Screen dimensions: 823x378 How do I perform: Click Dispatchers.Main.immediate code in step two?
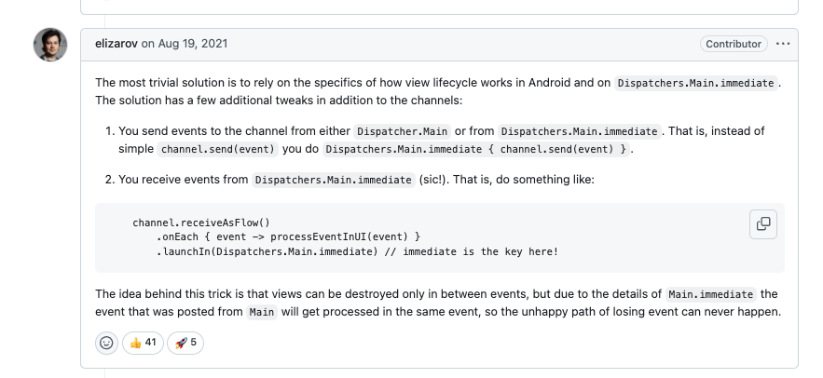pyautogui.click(x=334, y=180)
